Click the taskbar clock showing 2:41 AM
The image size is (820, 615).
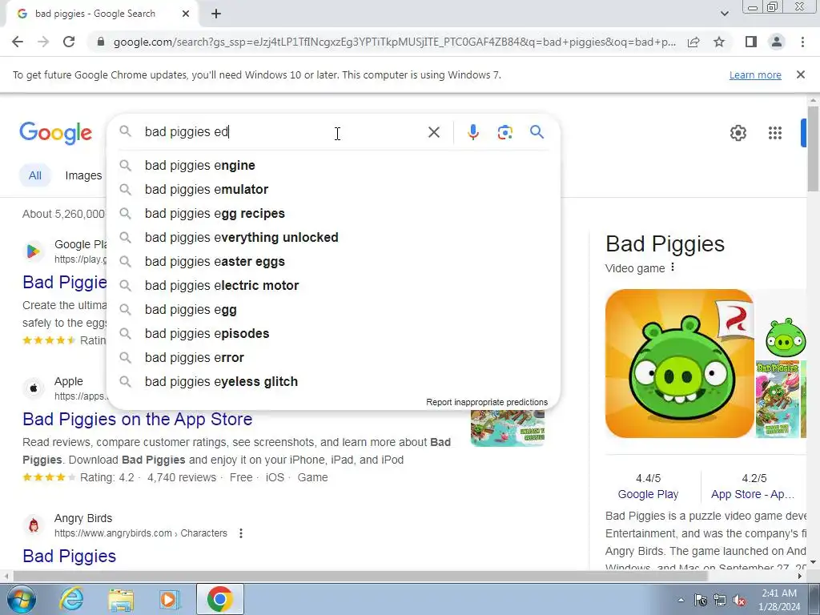pyautogui.click(x=778, y=600)
